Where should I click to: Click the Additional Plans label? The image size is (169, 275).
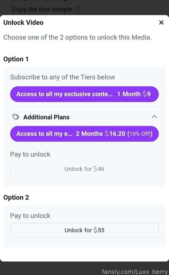pyautogui.click(x=47, y=117)
